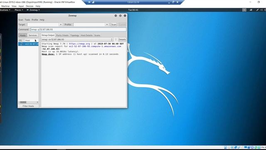Click the 'Nmap done:' text in output

pos(48,54)
